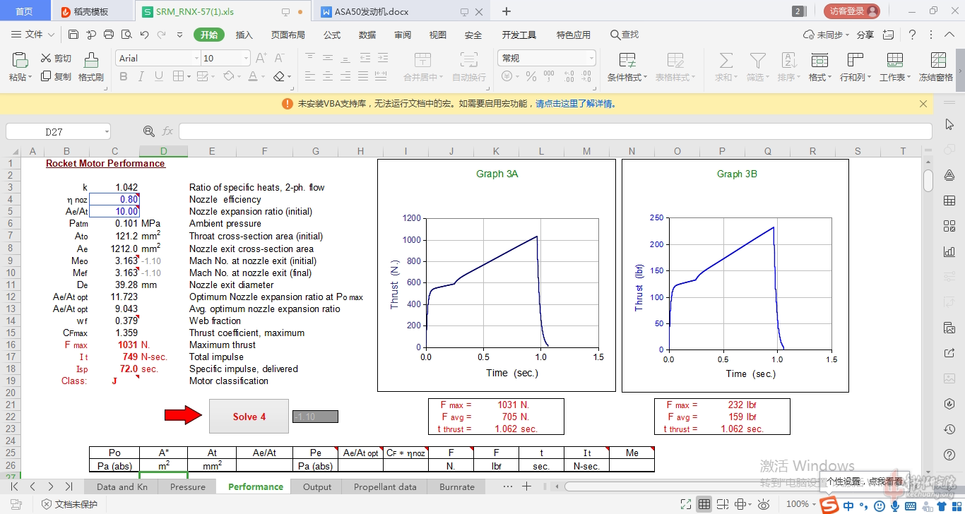
Task: Switch to the Pressure sheet tab
Action: coord(188,486)
